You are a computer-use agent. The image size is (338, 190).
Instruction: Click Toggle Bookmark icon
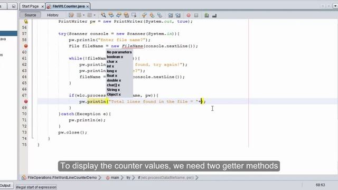[x=159, y=15]
